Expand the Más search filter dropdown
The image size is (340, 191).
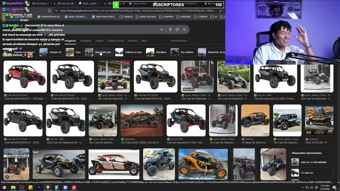[145, 41]
